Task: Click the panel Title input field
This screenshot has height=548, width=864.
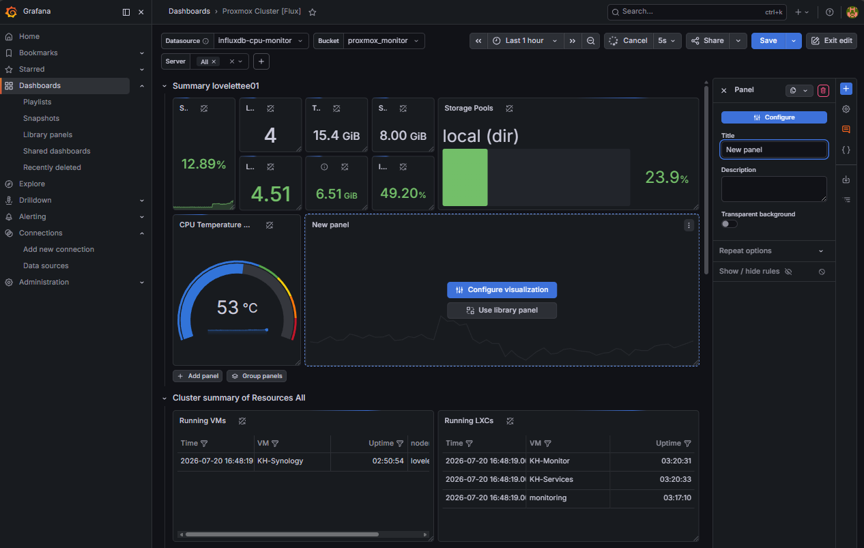Action: tap(774, 149)
